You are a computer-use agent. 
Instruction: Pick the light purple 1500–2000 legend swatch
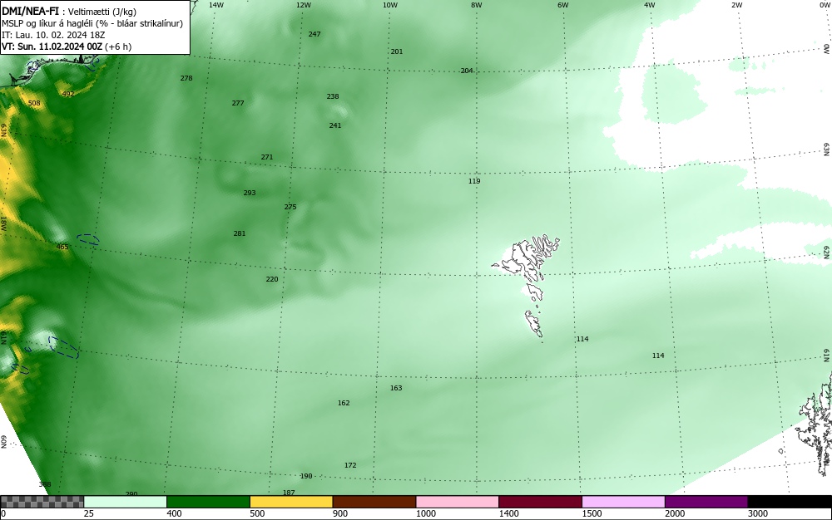[x=623, y=502]
